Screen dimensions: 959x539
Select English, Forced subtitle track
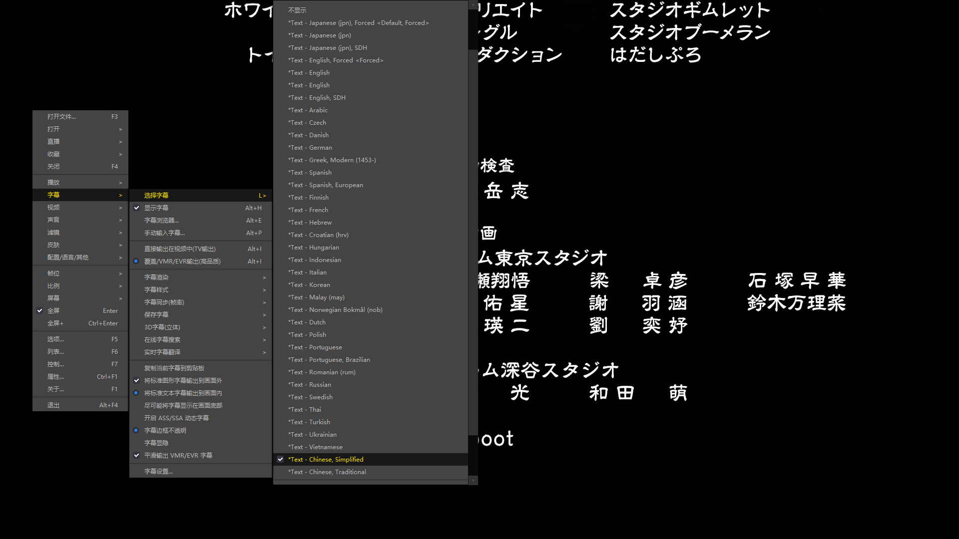pyautogui.click(x=371, y=60)
